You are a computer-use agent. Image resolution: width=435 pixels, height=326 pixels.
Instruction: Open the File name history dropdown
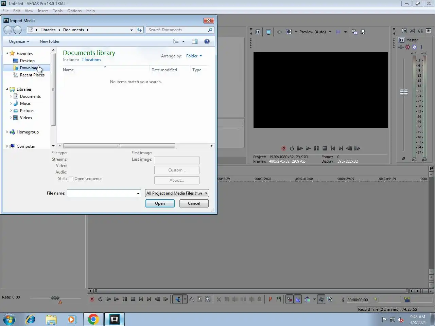[x=138, y=193]
